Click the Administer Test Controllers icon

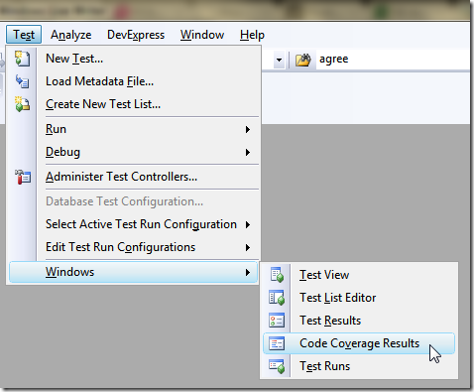click(23, 177)
